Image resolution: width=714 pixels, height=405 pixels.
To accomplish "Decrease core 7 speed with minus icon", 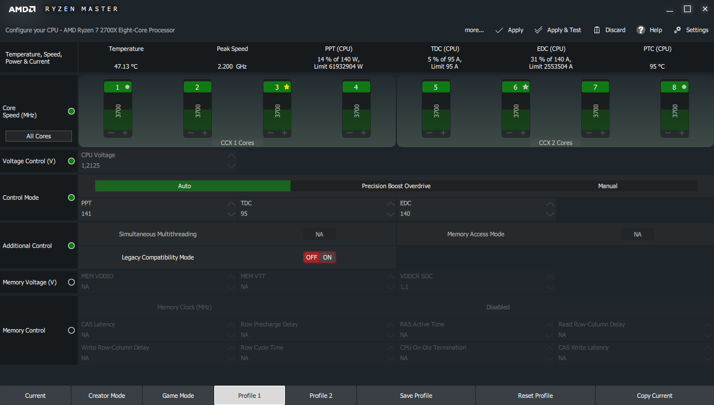I will [589, 133].
